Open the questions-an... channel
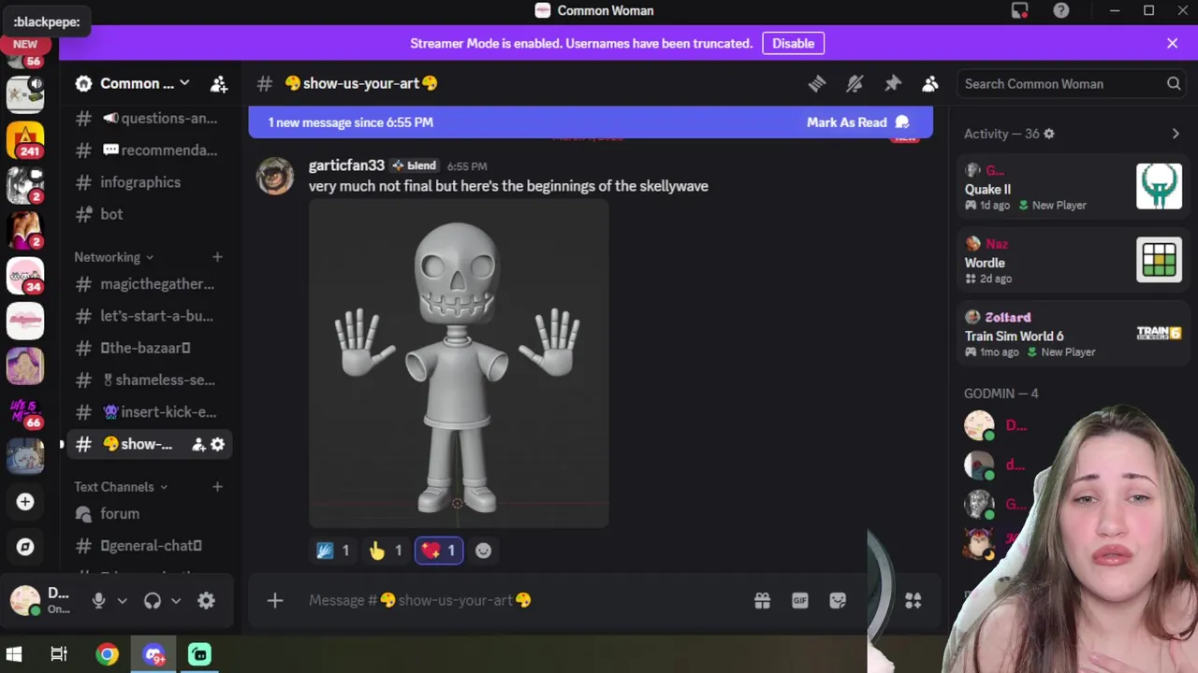 pos(150,118)
